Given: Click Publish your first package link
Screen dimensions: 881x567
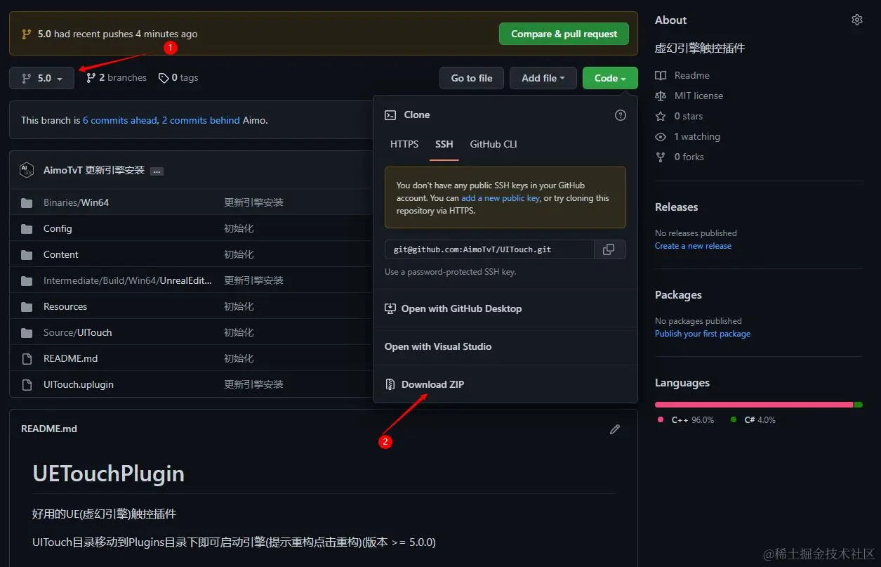Looking at the screenshot, I should click(x=703, y=334).
